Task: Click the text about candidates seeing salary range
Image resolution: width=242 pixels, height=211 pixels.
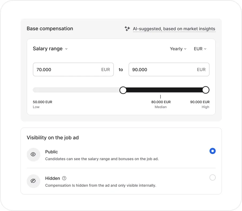Action: pyautogui.click(x=102, y=159)
